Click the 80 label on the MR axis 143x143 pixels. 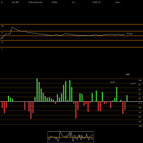click(x=140, y=85)
